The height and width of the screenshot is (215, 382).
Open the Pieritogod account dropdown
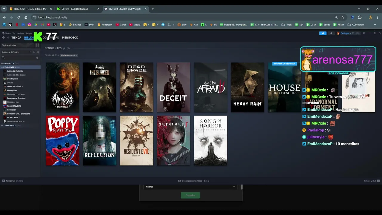(348, 33)
